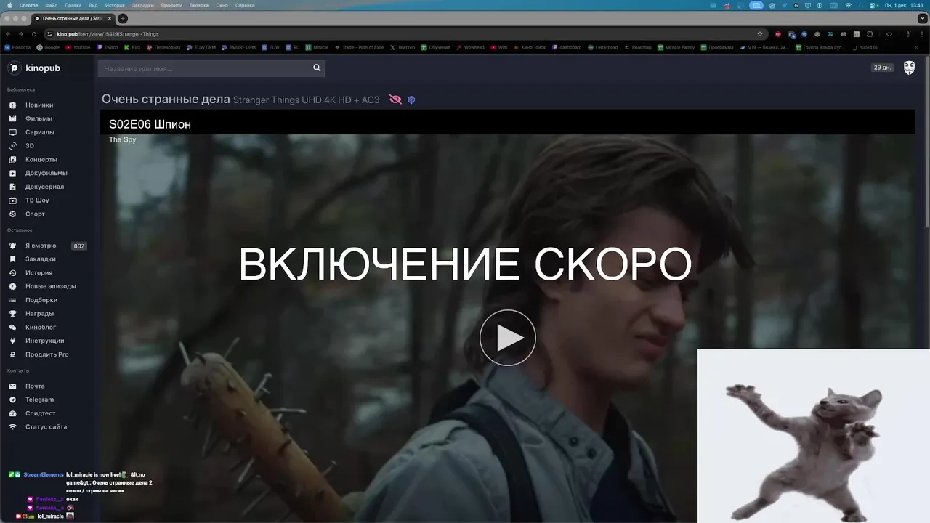Viewport: 930px width, 523px height.
Task: Open the Telegram contact link
Action: click(39, 400)
